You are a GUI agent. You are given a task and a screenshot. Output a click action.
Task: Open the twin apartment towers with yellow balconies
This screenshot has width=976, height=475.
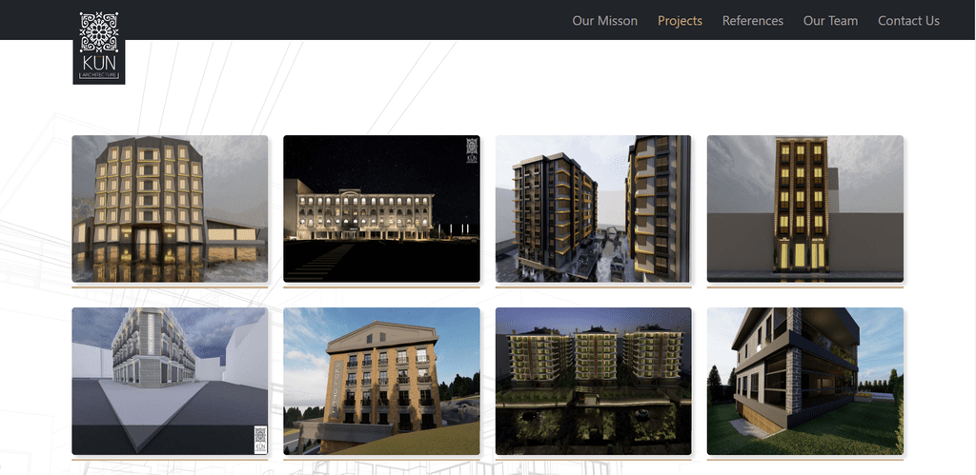point(593,208)
